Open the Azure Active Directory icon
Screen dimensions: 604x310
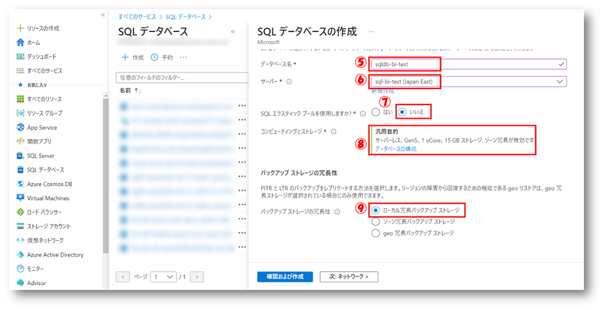21,255
